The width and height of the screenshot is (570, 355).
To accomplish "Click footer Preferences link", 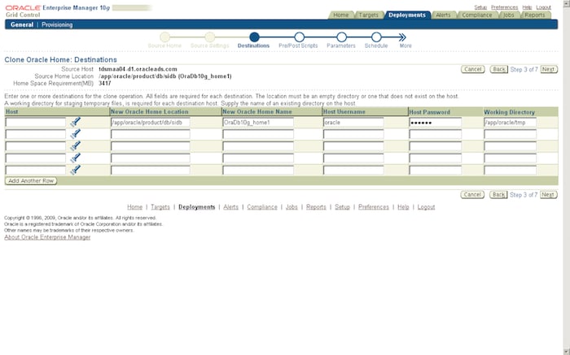I will pyautogui.click(x=373, y=207).
